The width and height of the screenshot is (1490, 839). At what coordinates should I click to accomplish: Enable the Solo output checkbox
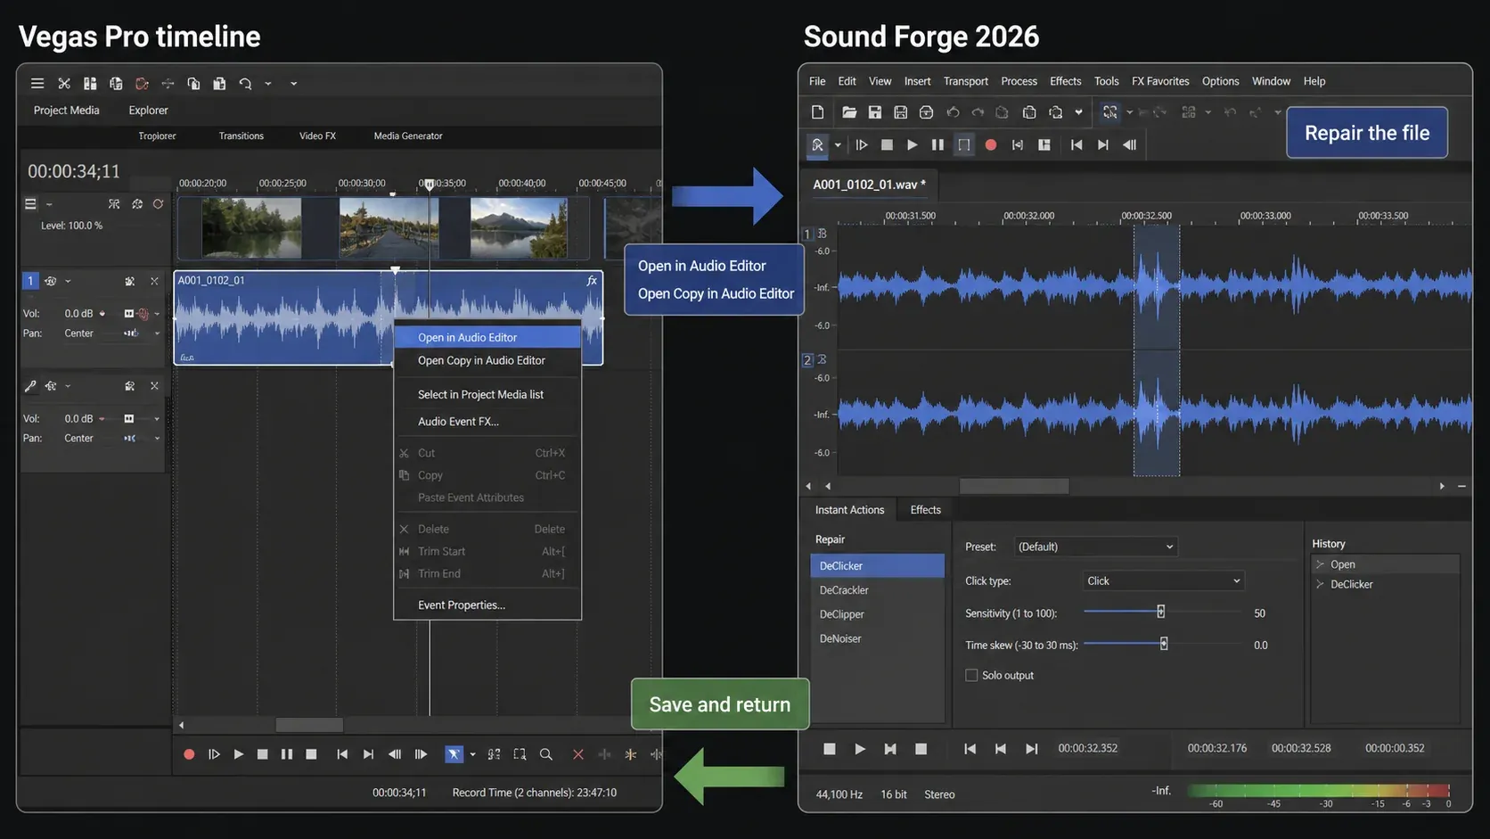point(971,676)
